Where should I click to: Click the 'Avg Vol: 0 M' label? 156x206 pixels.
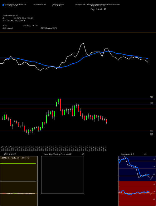pyautogui.click(x=98, y=6)
